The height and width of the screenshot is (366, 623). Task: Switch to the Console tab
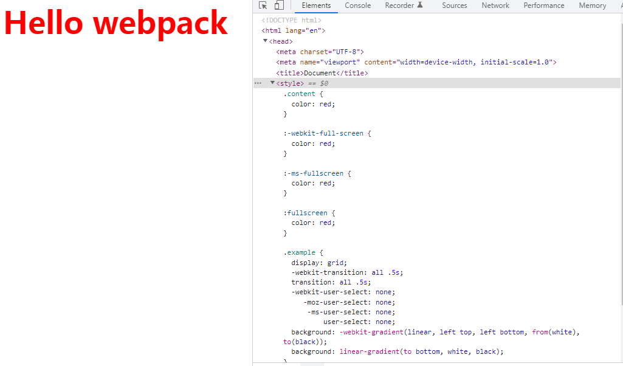click(x=357, y=5)
